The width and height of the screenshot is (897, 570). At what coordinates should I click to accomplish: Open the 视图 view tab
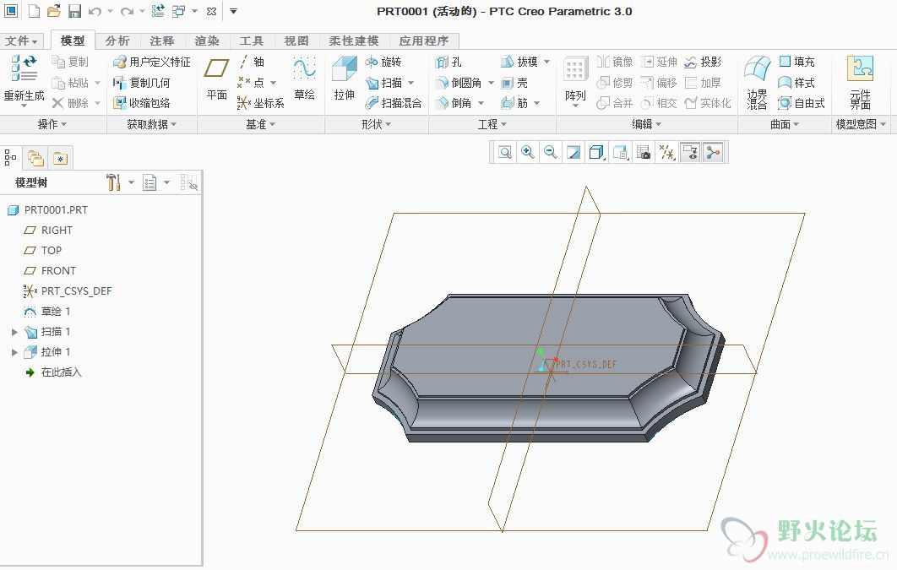296,41
